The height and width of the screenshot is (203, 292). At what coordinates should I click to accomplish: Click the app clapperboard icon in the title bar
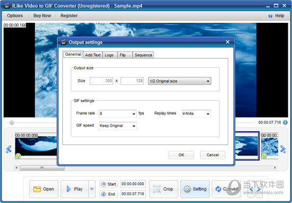coord(7,6)
